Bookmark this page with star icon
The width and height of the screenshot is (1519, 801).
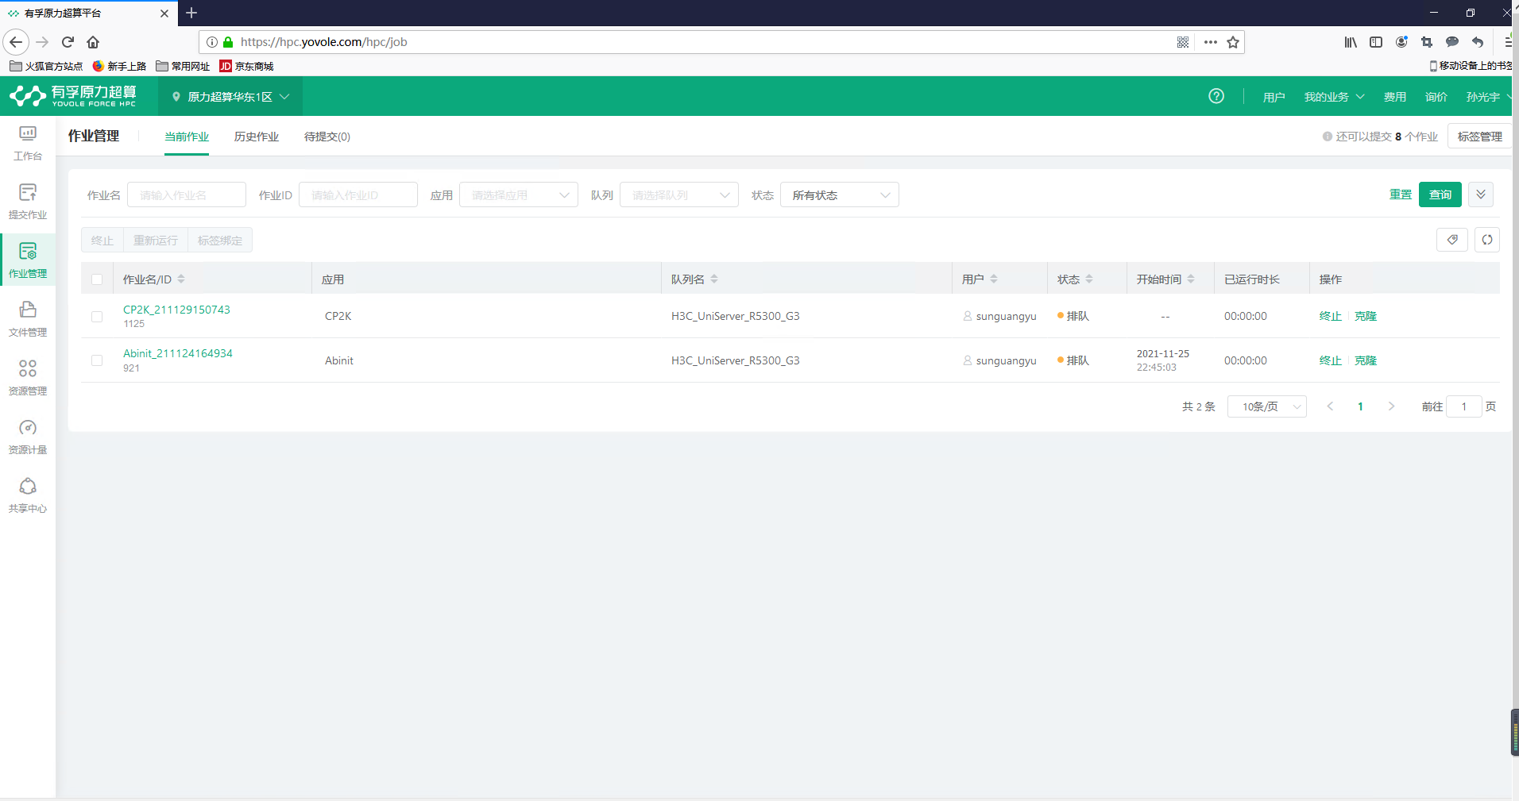(1233, 42)
